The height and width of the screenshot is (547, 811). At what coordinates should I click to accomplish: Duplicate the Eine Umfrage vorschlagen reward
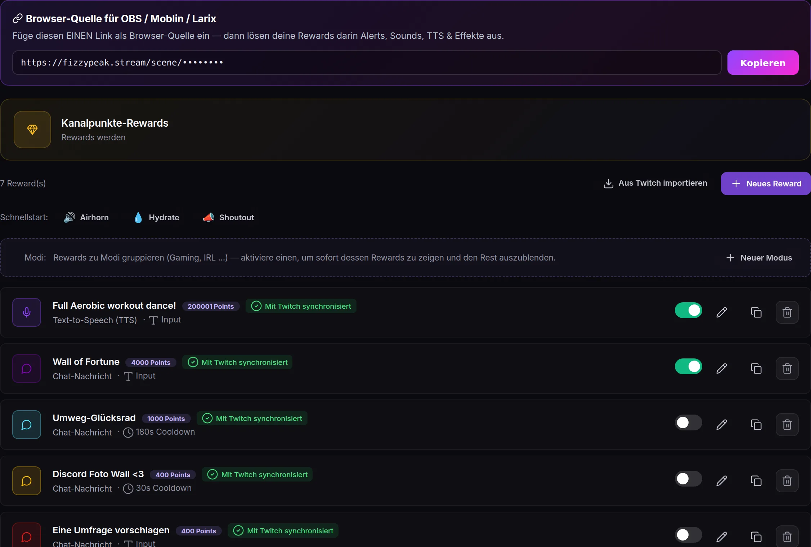tap(756, 537)
